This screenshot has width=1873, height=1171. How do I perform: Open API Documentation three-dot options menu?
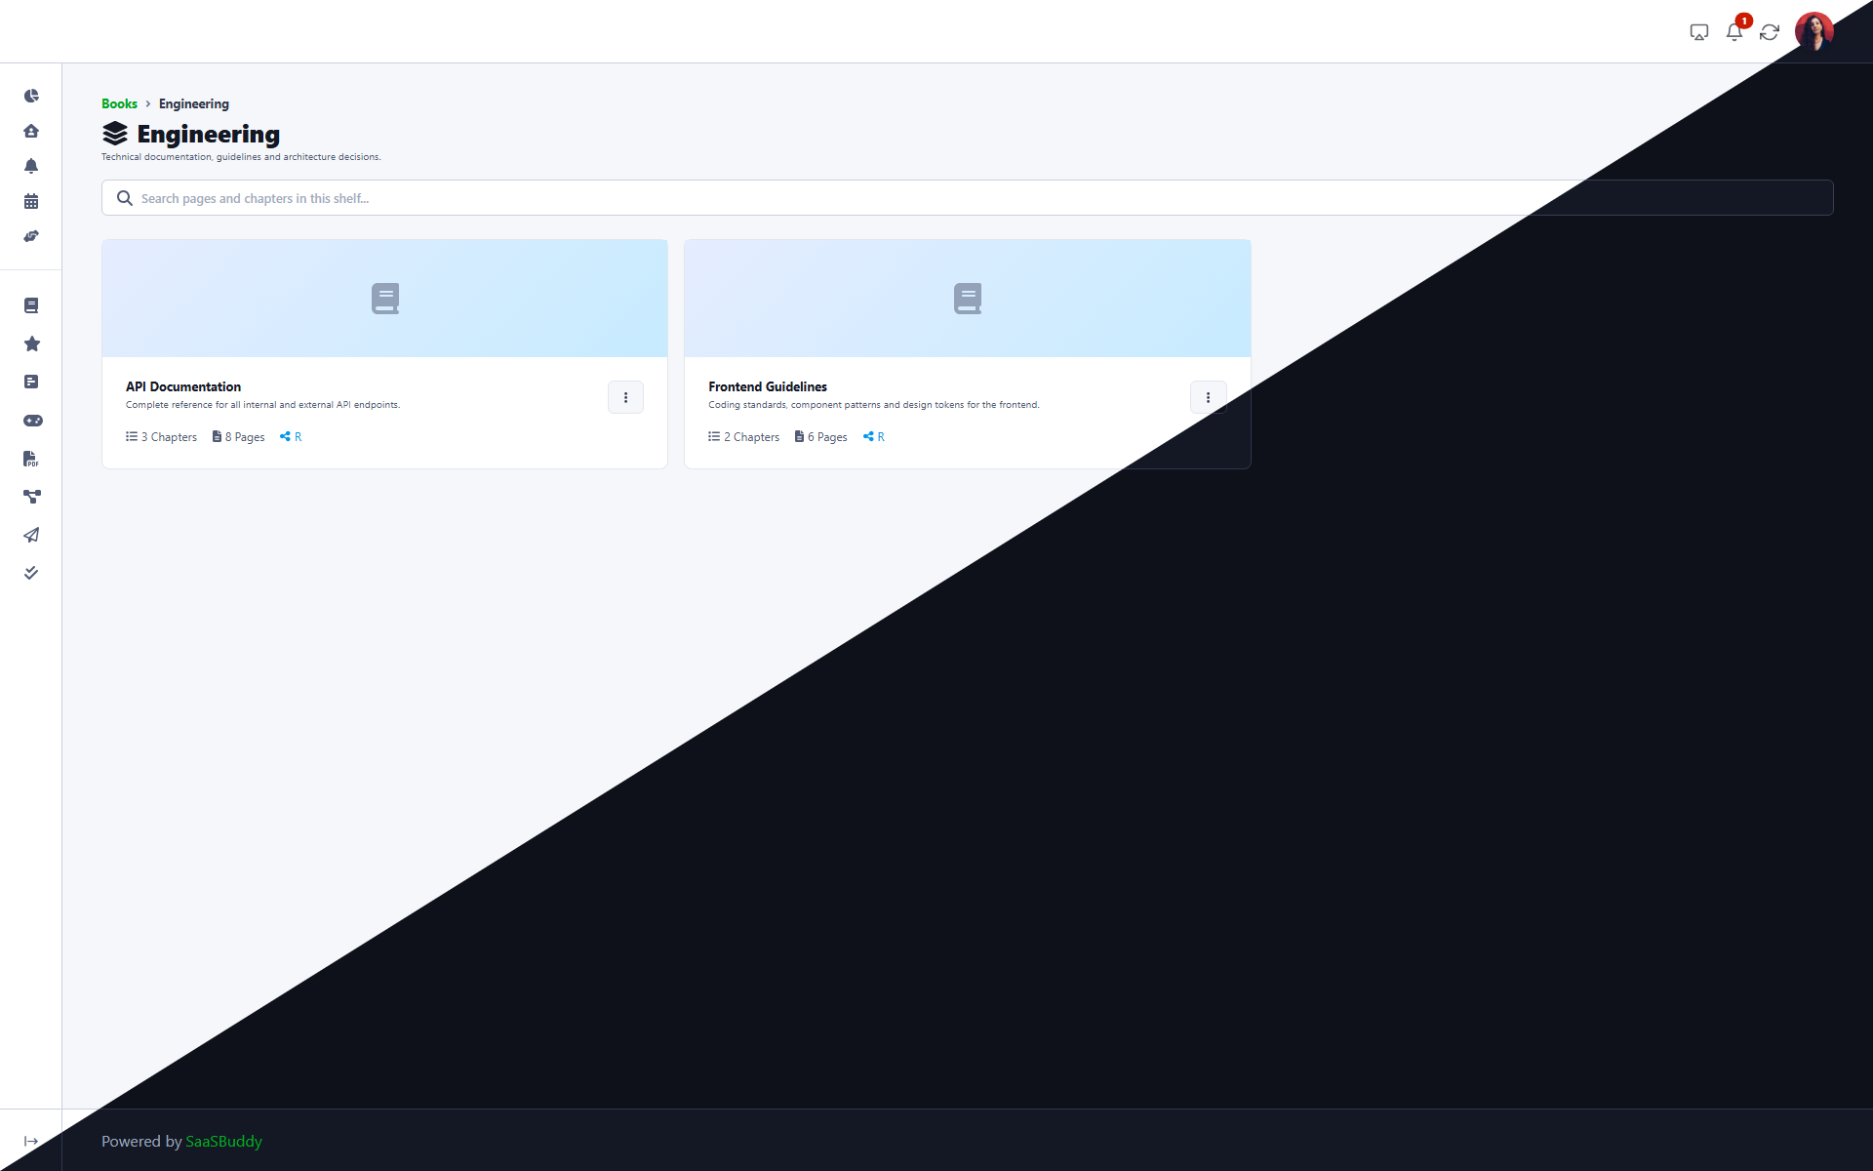tap(625, 397)
